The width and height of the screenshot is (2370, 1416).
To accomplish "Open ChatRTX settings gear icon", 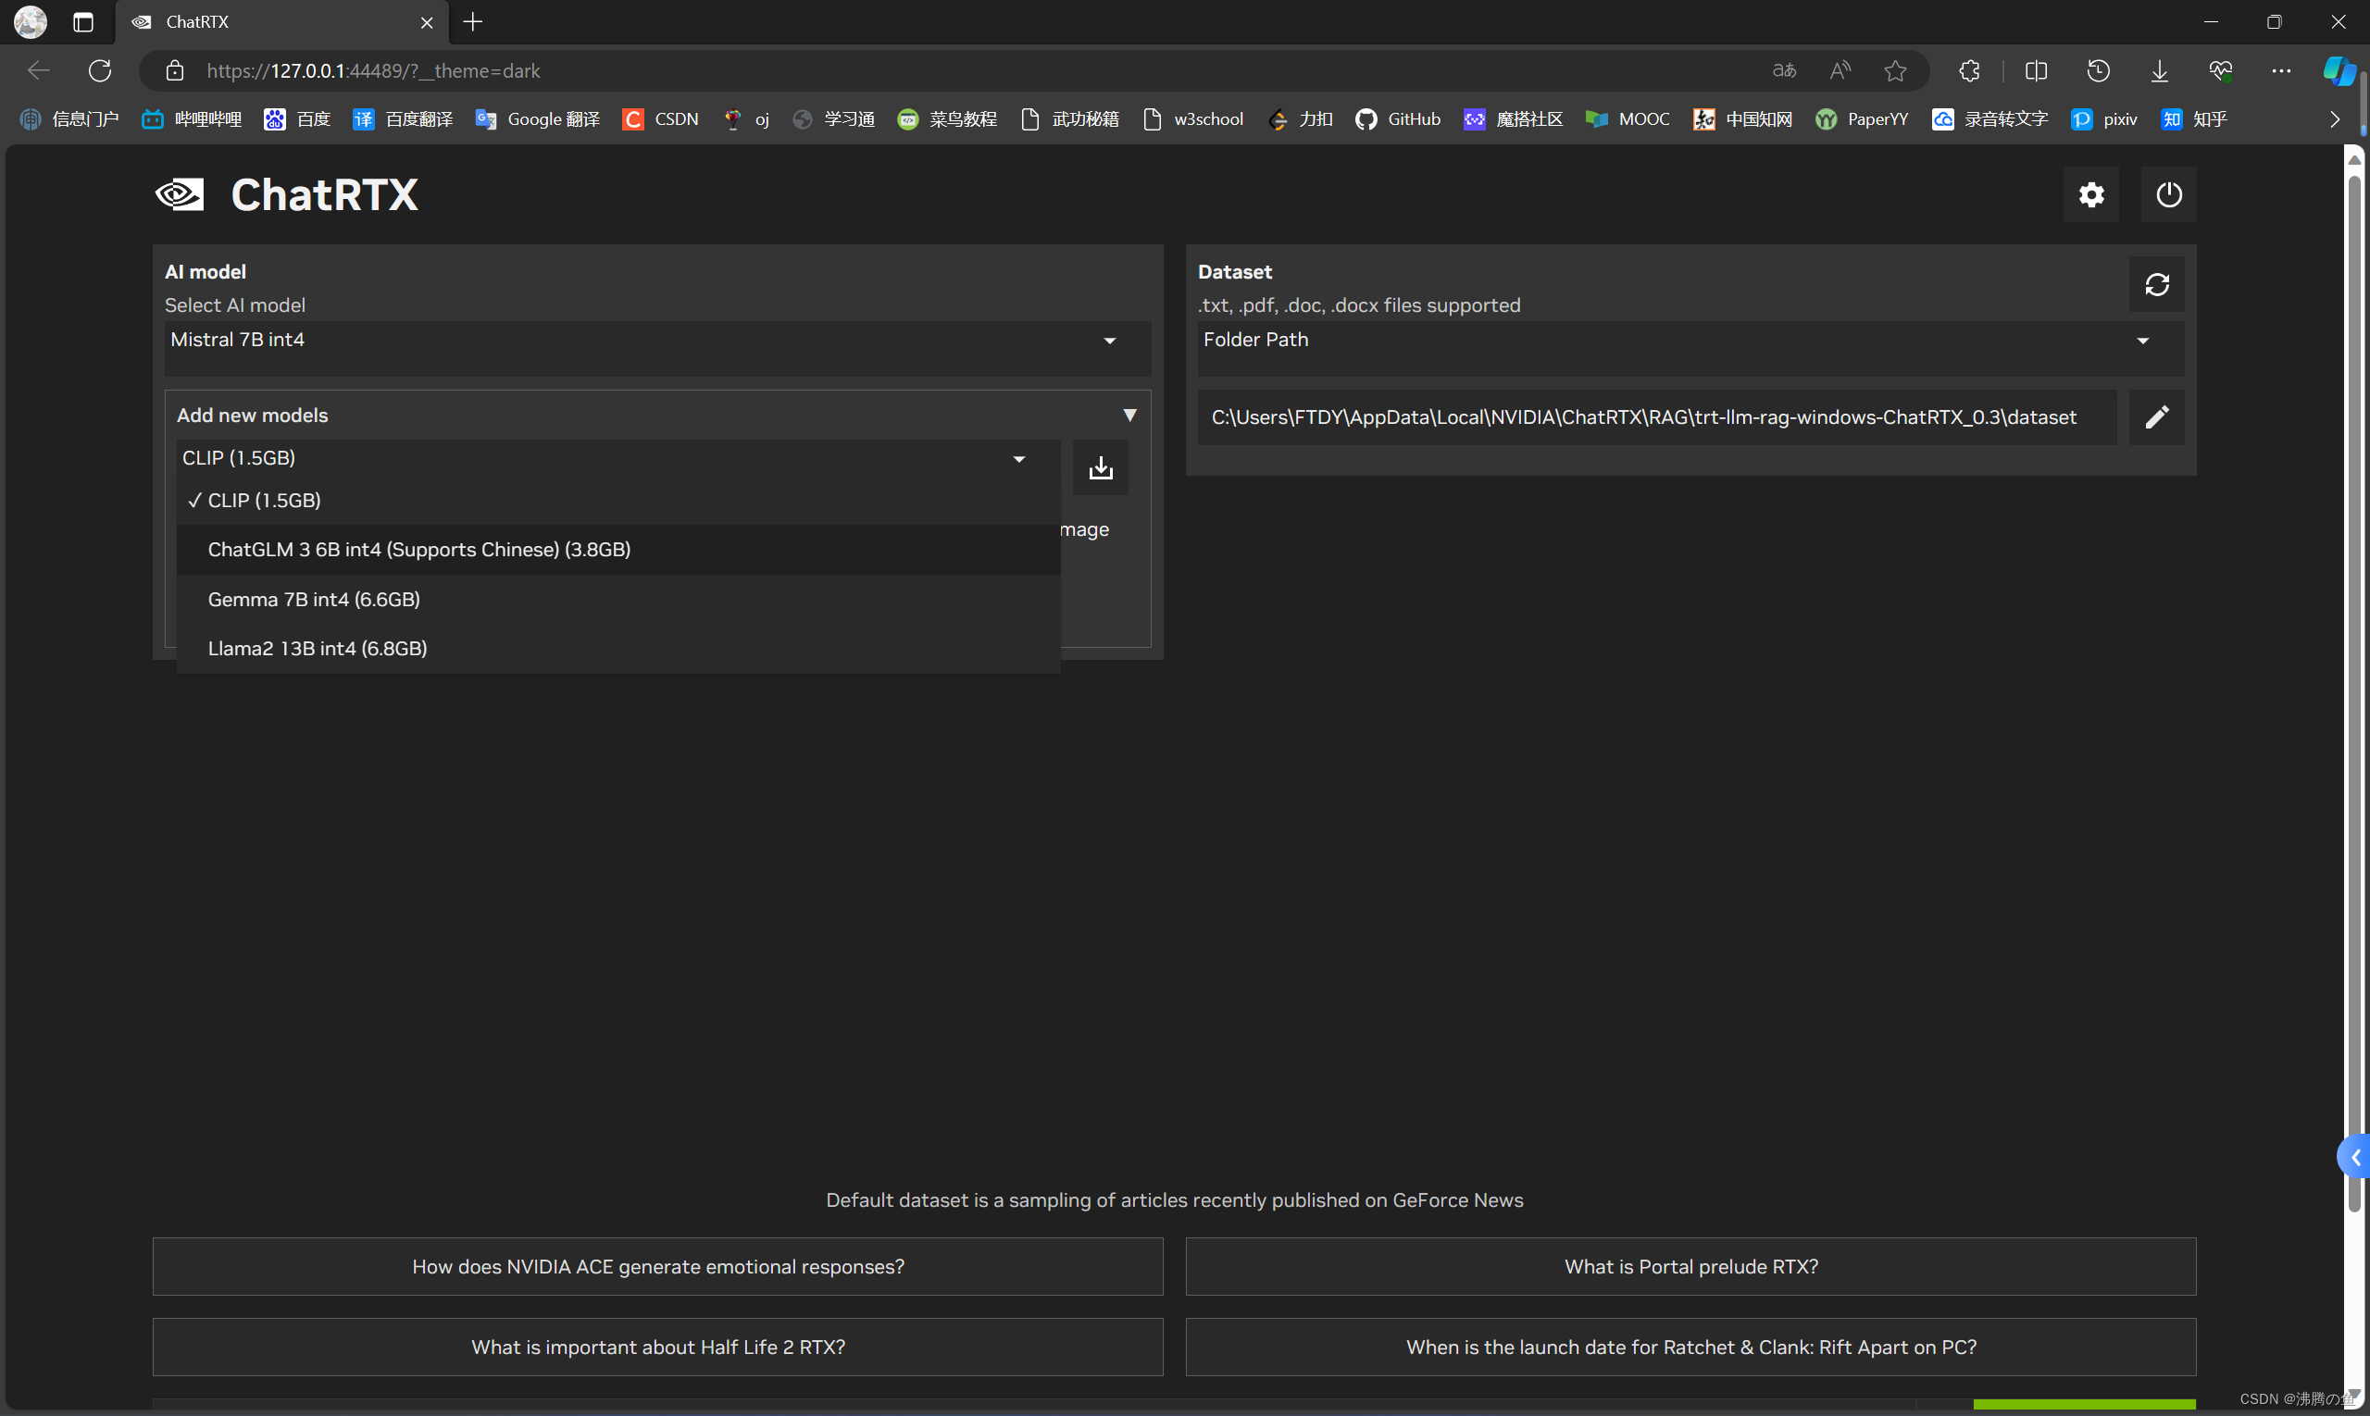I will 2090,194.
